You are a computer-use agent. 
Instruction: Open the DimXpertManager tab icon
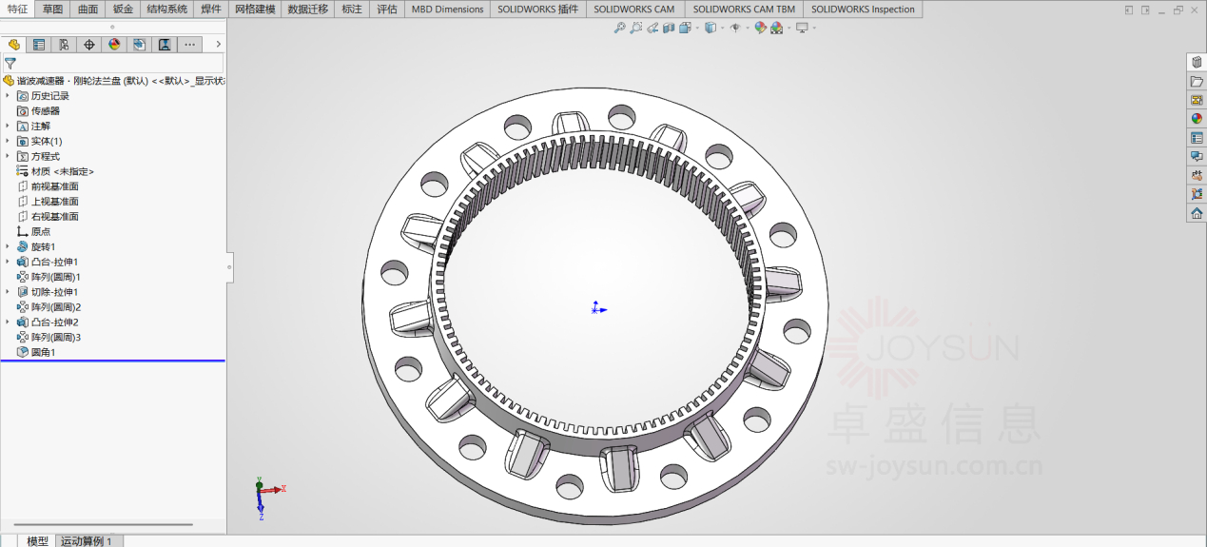pos(89,45)
